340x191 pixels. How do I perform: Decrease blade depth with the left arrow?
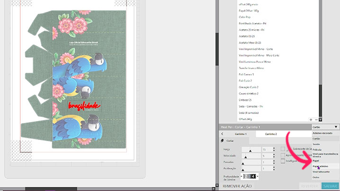[242, 176]
